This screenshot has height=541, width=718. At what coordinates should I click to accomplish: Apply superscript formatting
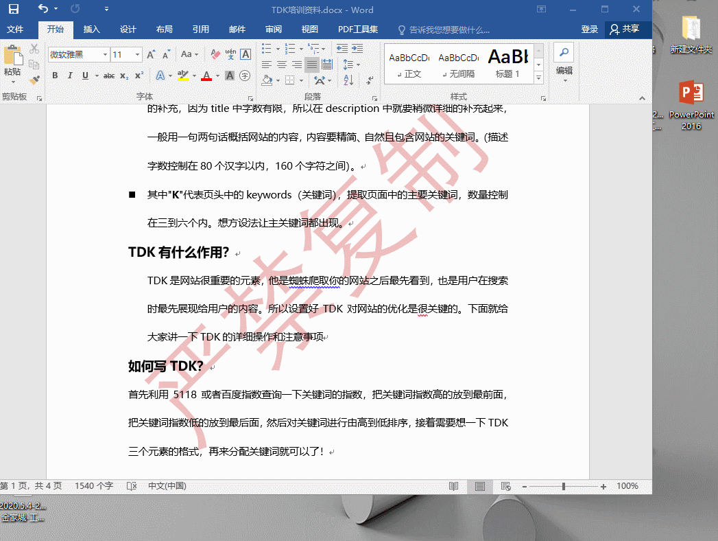pos(139,76)
